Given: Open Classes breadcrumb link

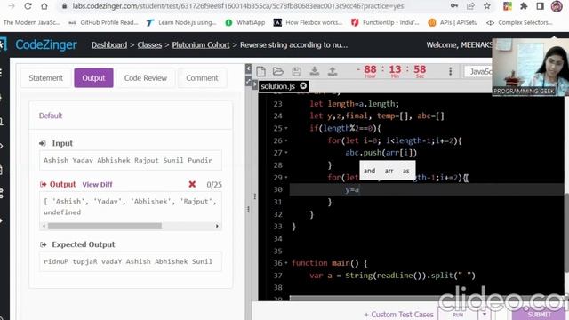Looking at the screenshot, I should (149, 45).
